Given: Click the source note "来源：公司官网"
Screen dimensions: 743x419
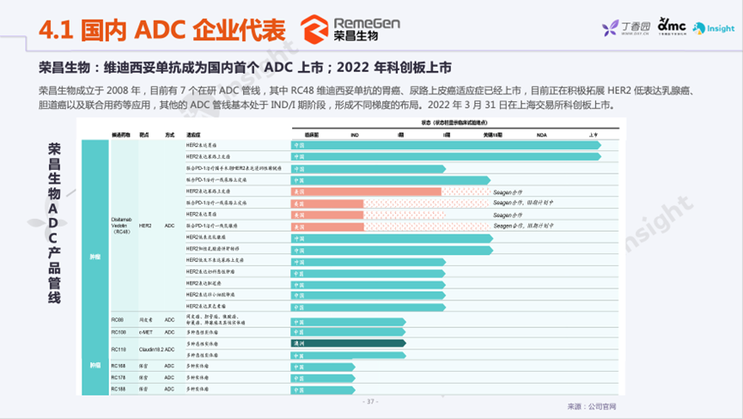Looking at the screenshot, I should (592, 406).
